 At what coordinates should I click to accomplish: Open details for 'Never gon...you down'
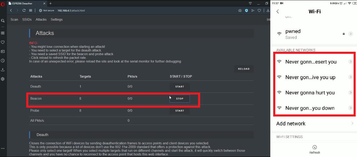click(350, 108)
